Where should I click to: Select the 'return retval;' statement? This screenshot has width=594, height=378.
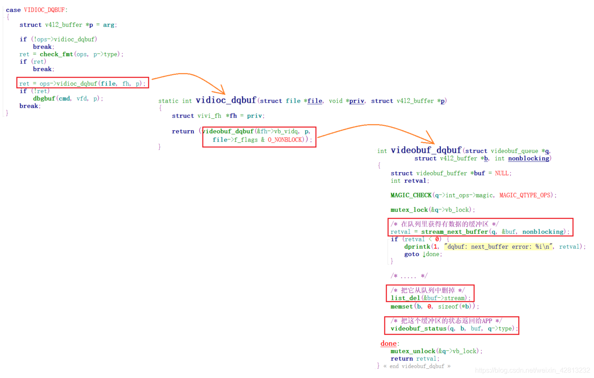click(415, 359)
